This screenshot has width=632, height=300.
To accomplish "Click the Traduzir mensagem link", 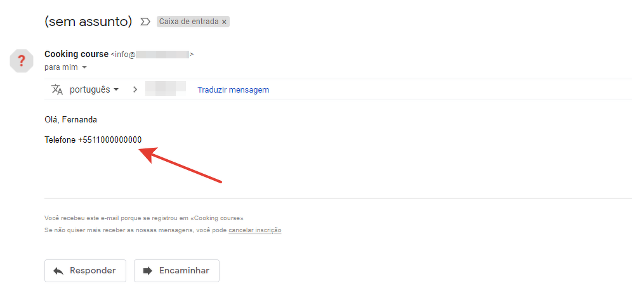I will [233, 90].
